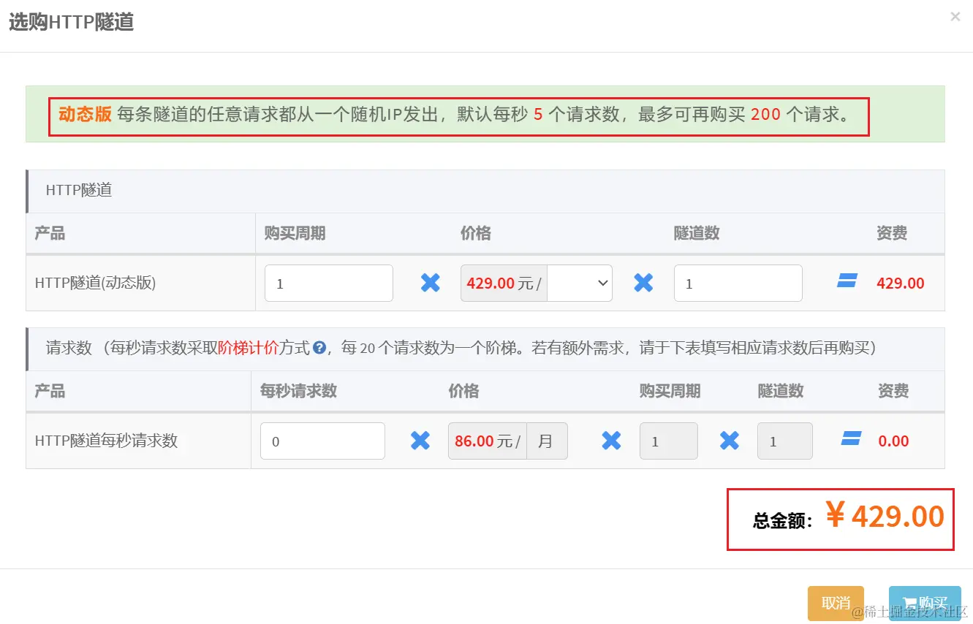Image resolution: width=973 pixels, height=624 pixels.
Task: Click the 每秒请求数 input field showing 0
Action: (x=322, y=441)
